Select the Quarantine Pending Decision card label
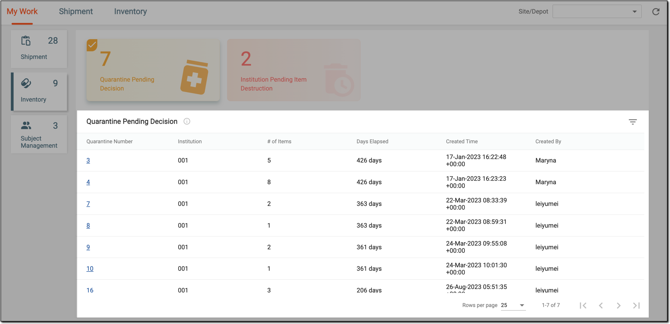 [127, 84]
